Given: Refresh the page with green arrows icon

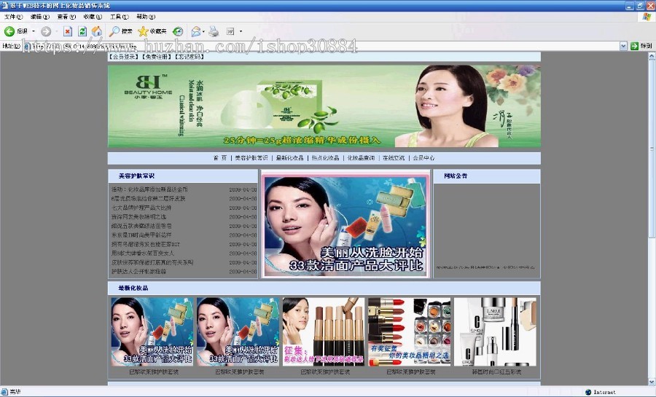Looking at the screenshot, I should click(x=82, y=31).
